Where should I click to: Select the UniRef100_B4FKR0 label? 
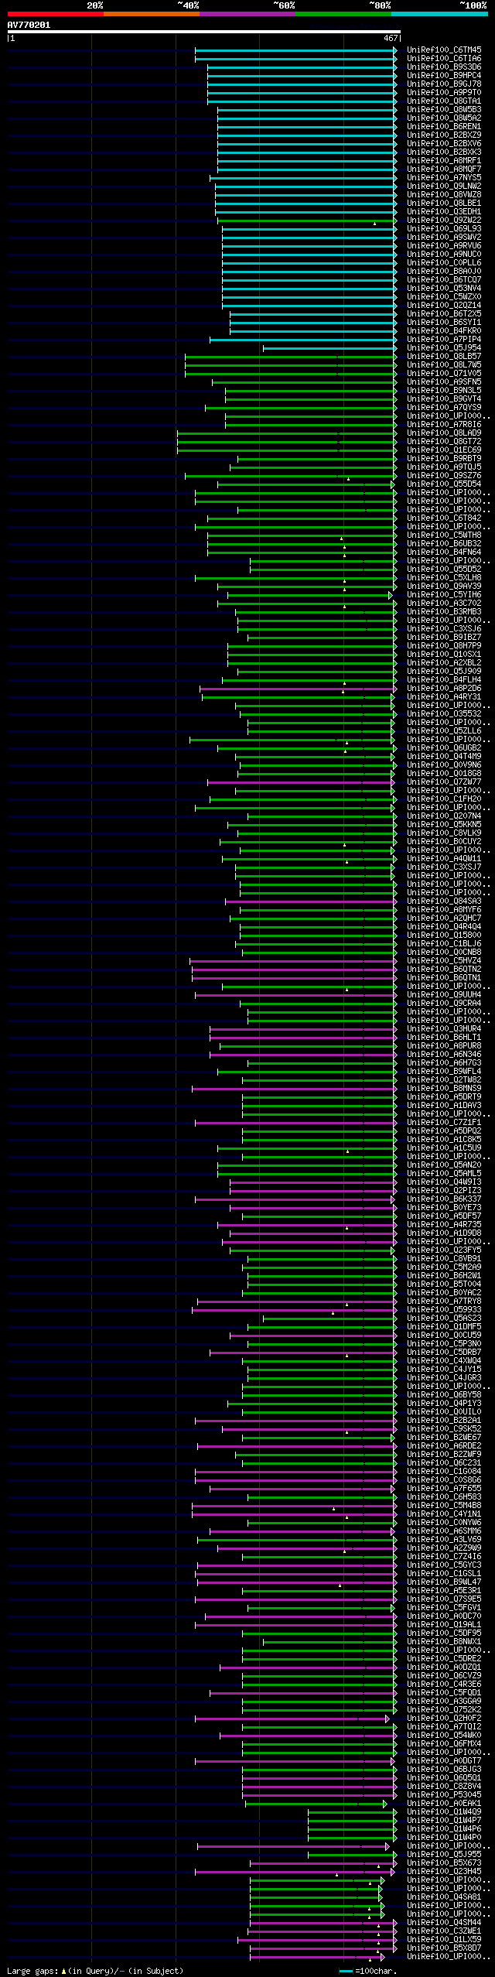coord(444,331)
